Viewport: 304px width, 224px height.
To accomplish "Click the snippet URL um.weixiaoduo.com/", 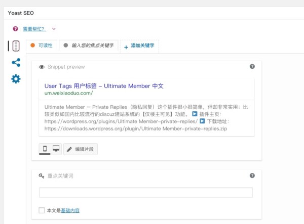I will (x=68, y=93).
